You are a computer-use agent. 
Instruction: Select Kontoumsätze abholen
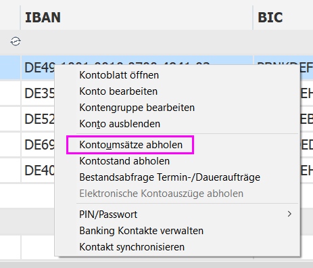pyautogui.click(x=130, y=145)
